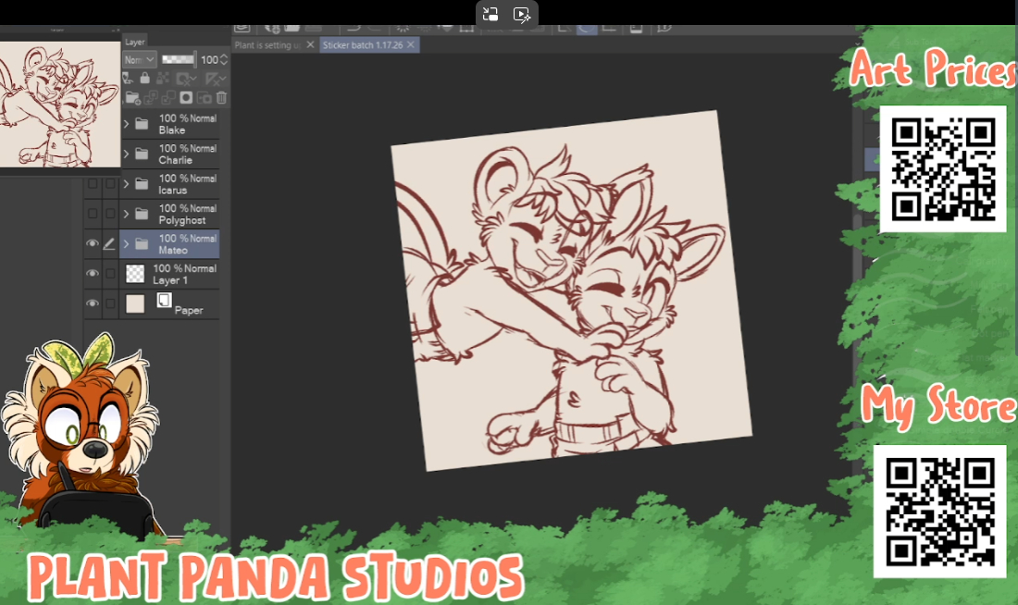Open the layer blending mode dropdown
1018x605 pixels.
click(139, 59)
